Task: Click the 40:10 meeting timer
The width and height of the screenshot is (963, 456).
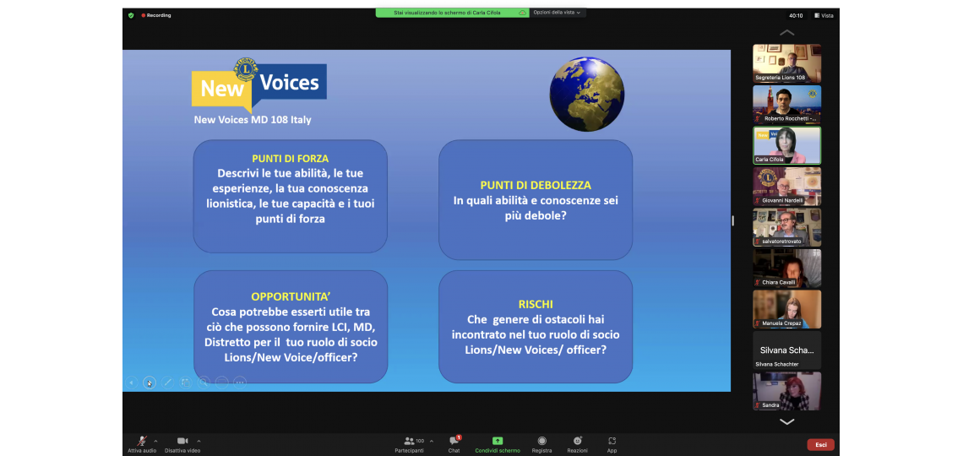Action: [796, 15]
